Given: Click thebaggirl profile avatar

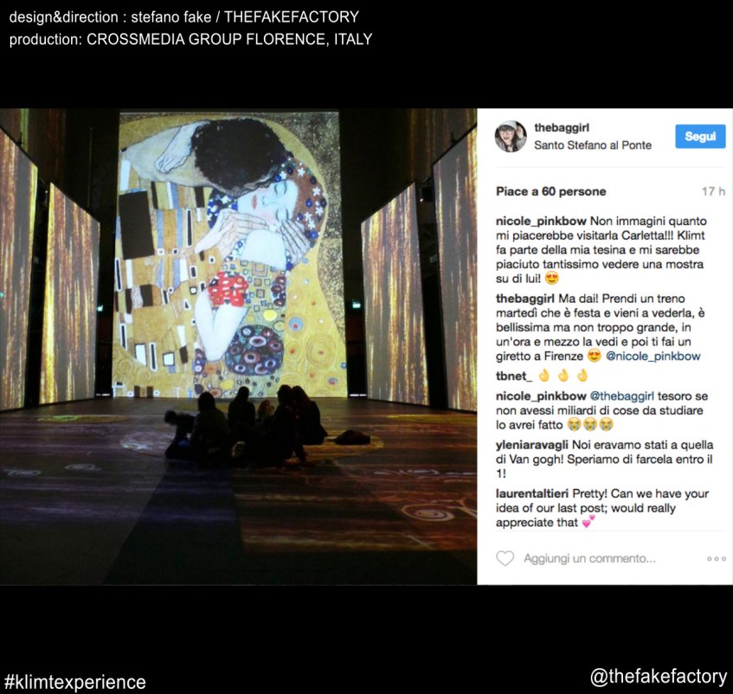Looking at the screenshot, I should [511, 136].
